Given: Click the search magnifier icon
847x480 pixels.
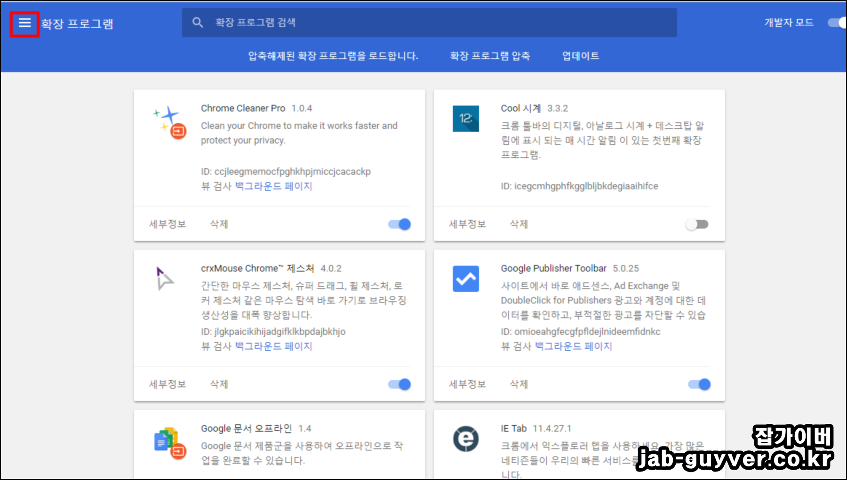Looking at the screenshot, I should coord(198,23).
